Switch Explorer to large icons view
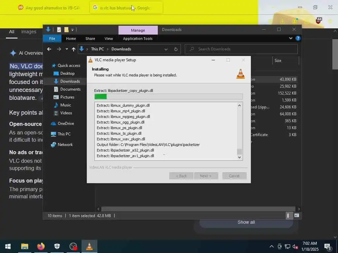Image resolution: width=338 pixels, height=253 pixels. (297, 215)
